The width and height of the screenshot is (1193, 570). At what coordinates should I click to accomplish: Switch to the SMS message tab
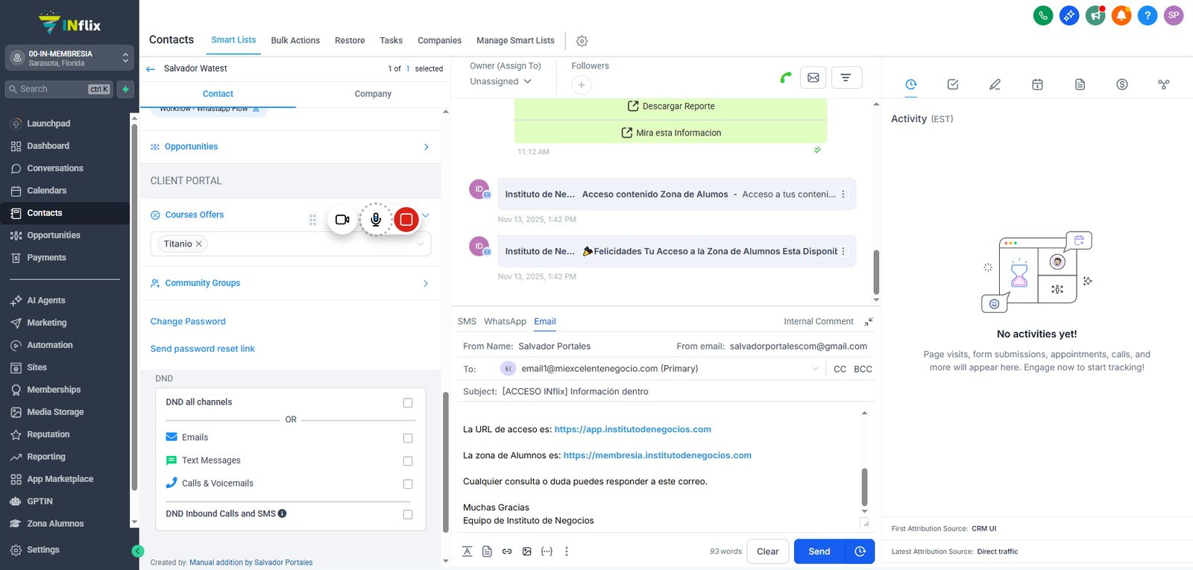point(467,321)
